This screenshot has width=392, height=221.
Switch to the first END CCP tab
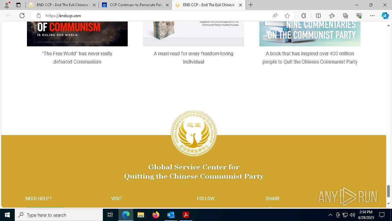62,5
